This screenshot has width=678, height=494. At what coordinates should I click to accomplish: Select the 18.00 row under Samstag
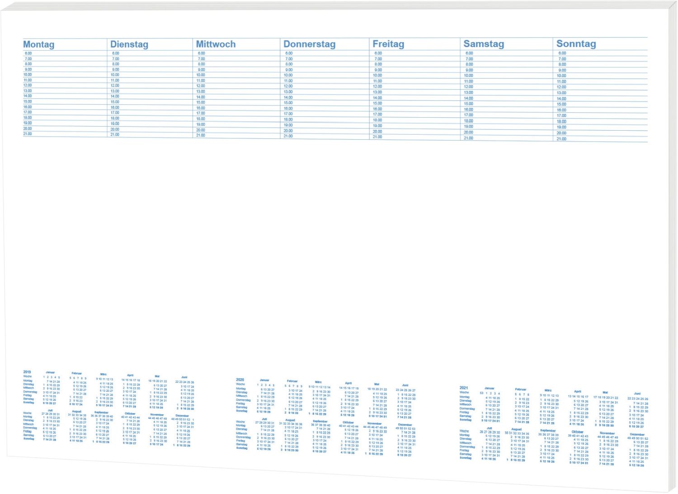pos(469,121)
